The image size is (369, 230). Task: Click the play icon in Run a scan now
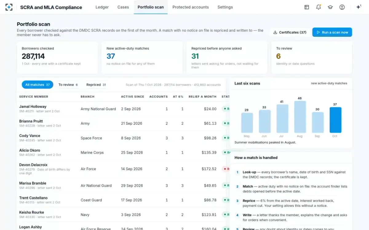(x=318, y=32)
